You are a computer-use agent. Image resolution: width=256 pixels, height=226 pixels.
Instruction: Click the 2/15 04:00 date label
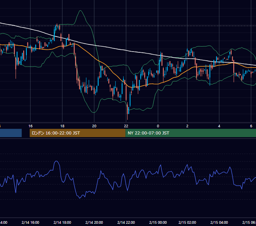[219, 222]
